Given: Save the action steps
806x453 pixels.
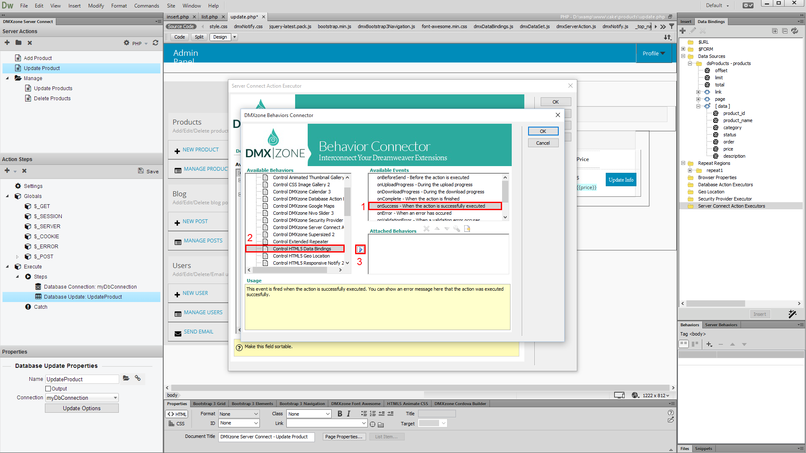Looking at the screenshot, I should pyautogui.click(x=148, y=171).
